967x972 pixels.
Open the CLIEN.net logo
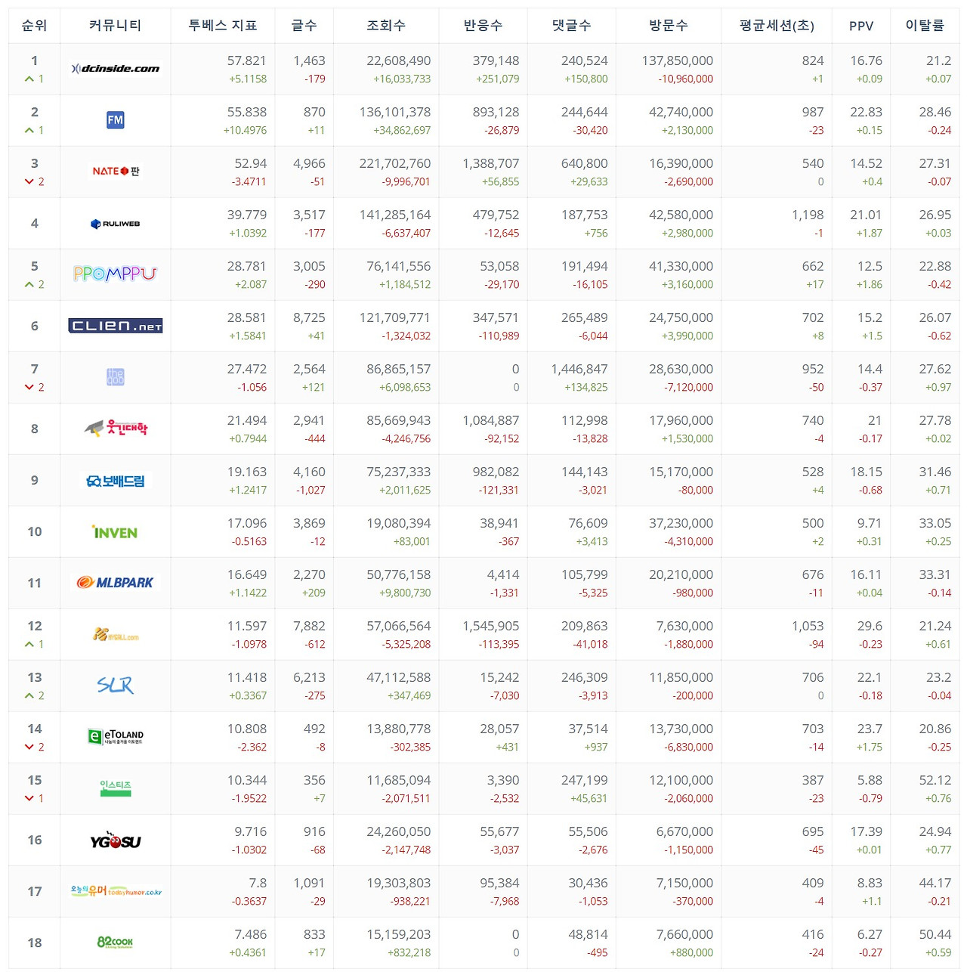tap(116, 326)
